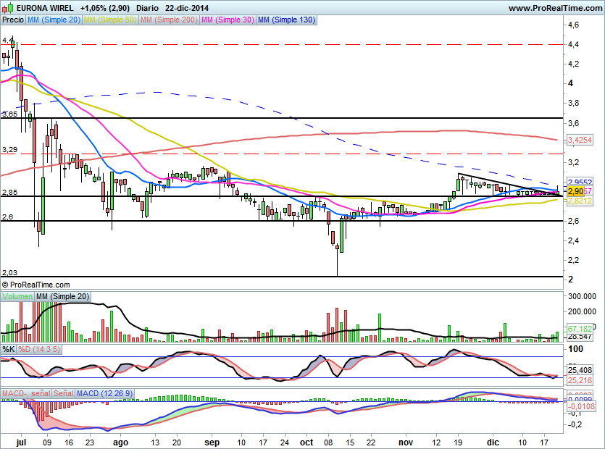Click the 2,2 price axis value
Screen dimensions: 605x449
[573, 260]
